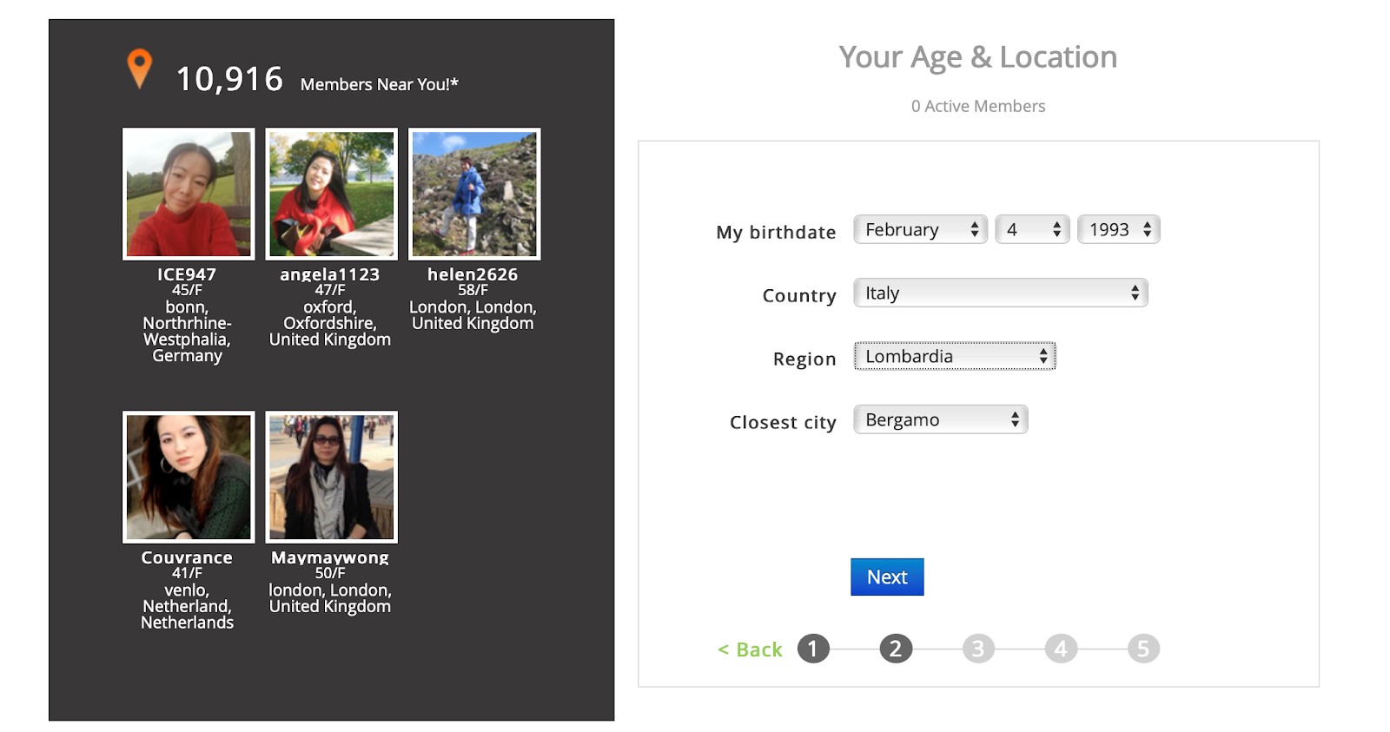
Task: Click the 'My birthdate' label
Action: [x=776, y=233]
